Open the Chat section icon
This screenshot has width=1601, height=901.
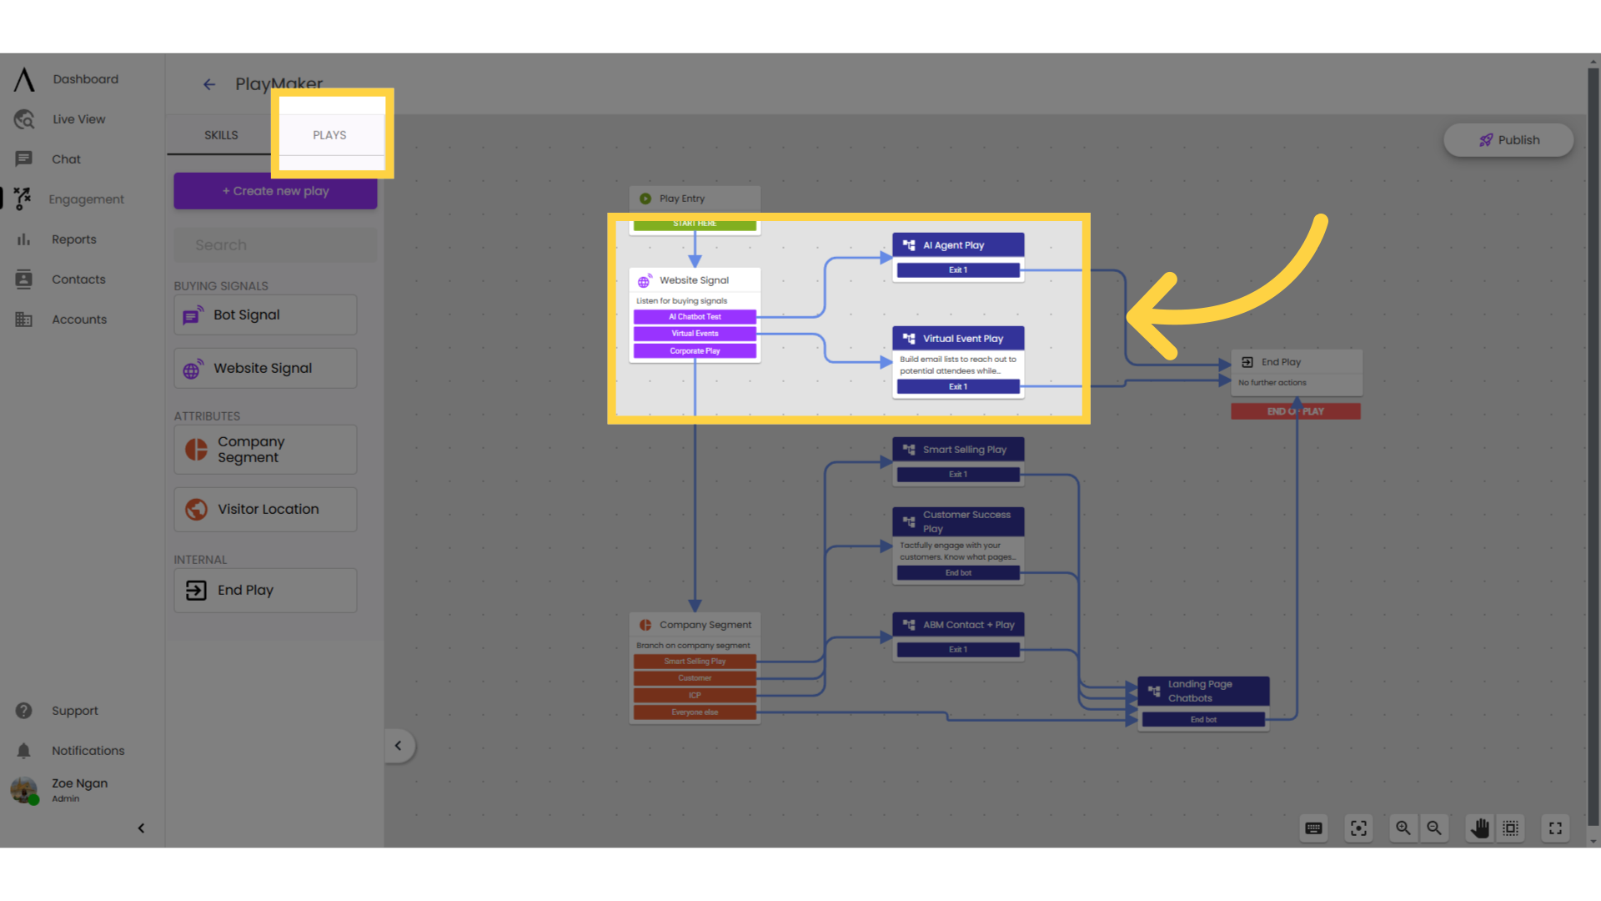pos(24,159)
